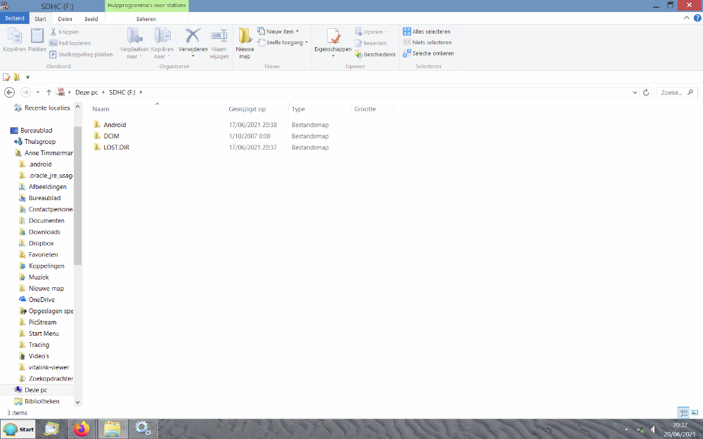Open Firefox from the taskbar
This screenshot has width=703, height=439.
click(x=82, y=428)
